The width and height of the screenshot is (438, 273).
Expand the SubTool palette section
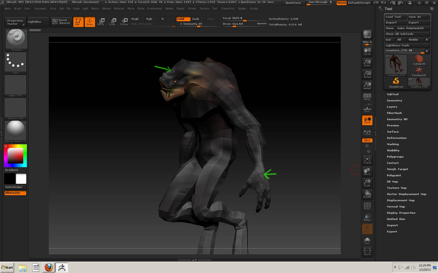click(x=392, y=94)
